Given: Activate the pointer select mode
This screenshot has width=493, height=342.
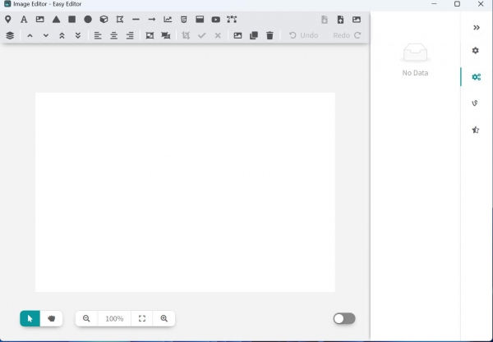Looking at the screenshot, I should 30,318.
